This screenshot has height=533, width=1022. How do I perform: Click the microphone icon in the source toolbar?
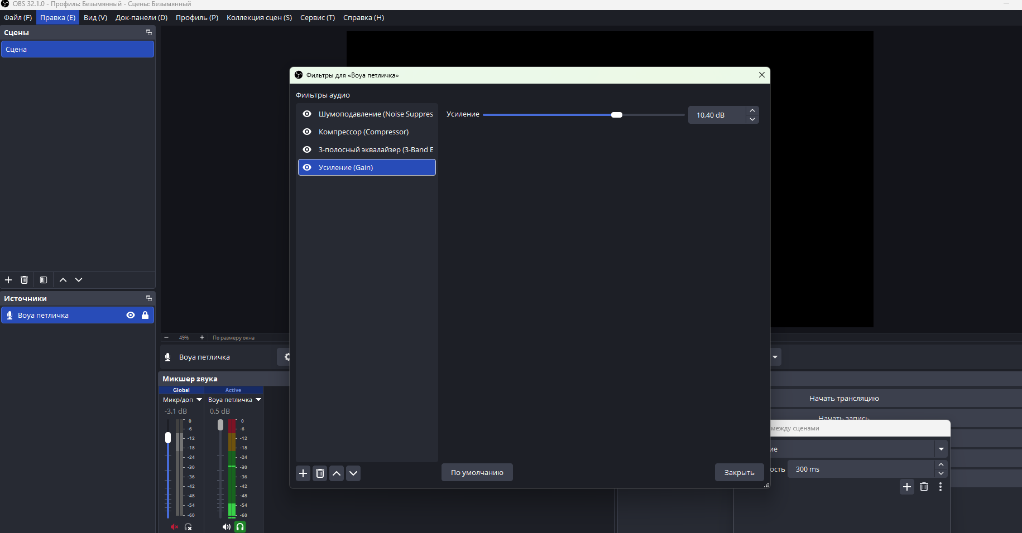167,357
